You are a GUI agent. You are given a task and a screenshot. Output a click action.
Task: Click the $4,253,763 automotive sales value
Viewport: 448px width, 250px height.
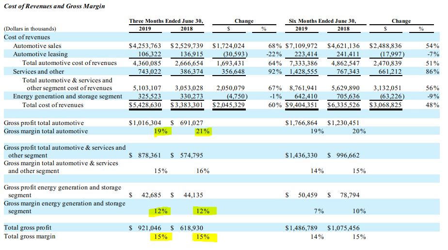[147, 46]
